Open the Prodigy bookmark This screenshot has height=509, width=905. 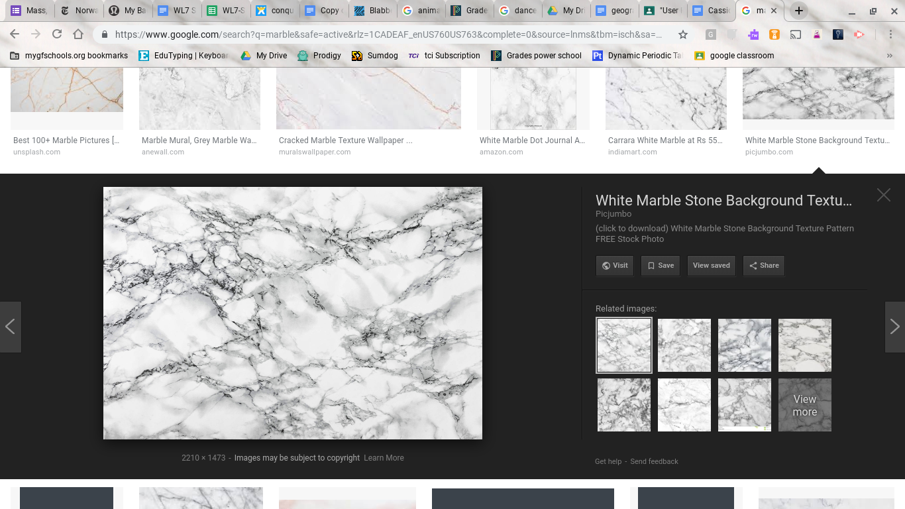click(319, 56)
